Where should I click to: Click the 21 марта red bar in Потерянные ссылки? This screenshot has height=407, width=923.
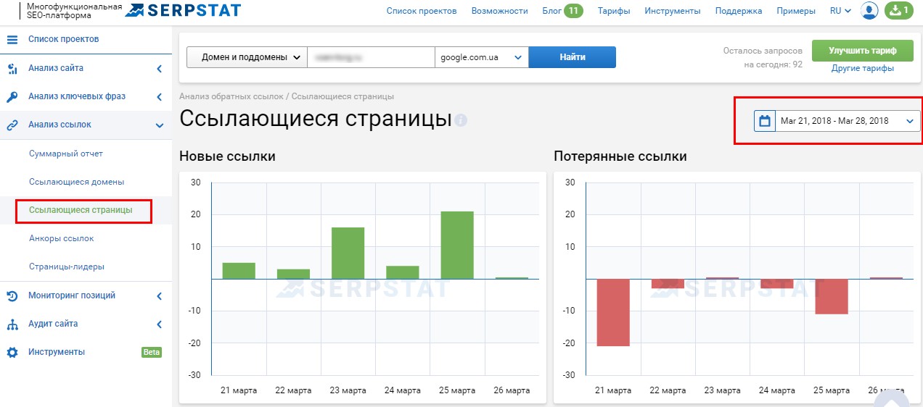point(613,313)
